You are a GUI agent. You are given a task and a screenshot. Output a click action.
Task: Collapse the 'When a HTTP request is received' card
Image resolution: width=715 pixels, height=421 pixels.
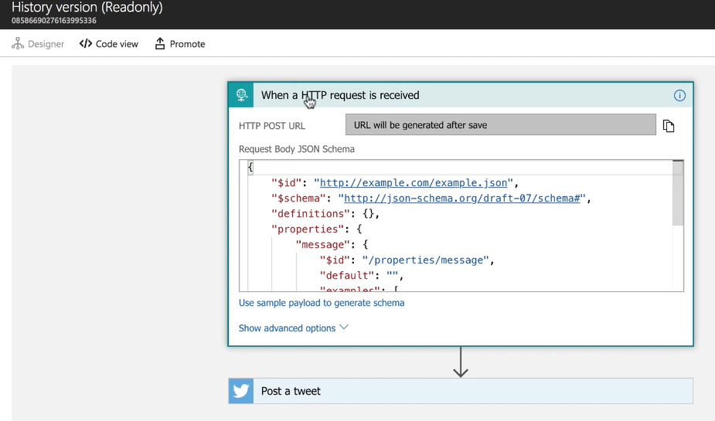click(x=464, y=95)
